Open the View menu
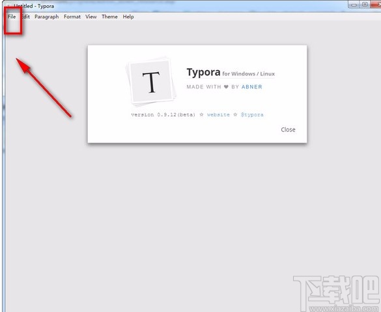 (x=91, y=17)
